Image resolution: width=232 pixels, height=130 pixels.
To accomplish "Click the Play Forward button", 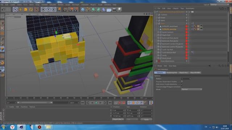I will [x=96, y=103].
